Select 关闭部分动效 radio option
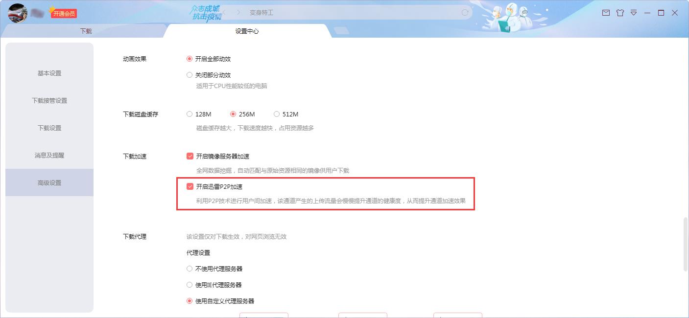The width and height of the screenshot is (689, 318). [x=190, y=75]
